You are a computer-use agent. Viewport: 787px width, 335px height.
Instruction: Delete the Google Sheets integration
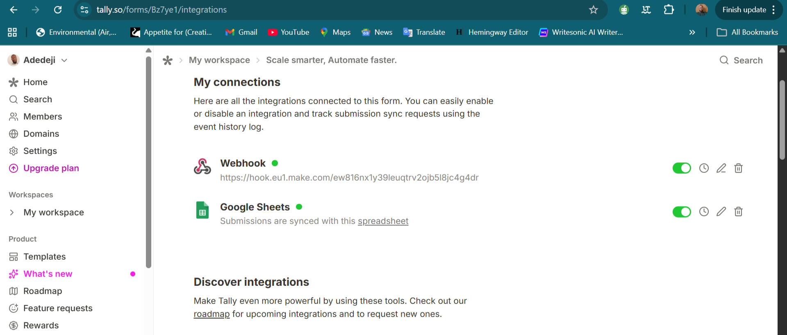738,212
